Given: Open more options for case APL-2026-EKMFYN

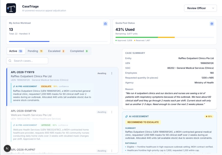Looking at the screenshot, I should [x=112, y=112].
